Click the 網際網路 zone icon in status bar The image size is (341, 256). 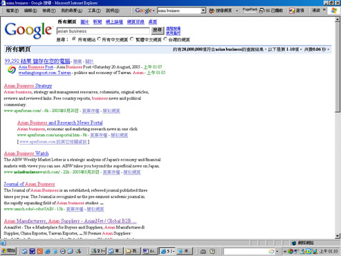click(x=294, y=243)
